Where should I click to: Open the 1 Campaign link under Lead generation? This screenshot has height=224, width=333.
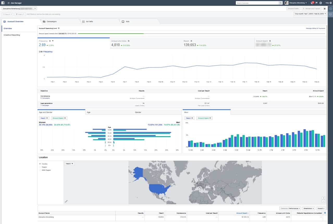click(45, 105)
